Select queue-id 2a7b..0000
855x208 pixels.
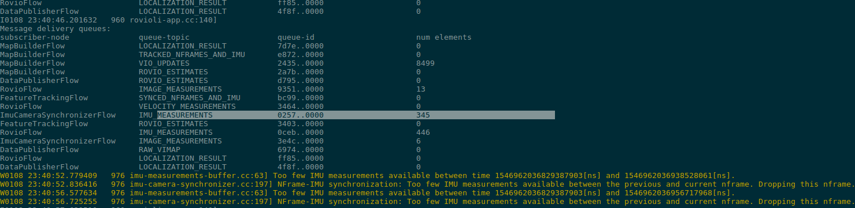[301, 72]
